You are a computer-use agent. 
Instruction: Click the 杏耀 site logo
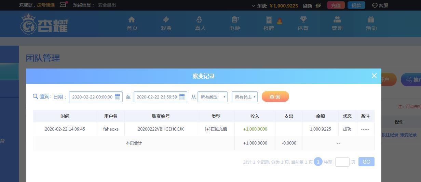click(x=44, y=24)
